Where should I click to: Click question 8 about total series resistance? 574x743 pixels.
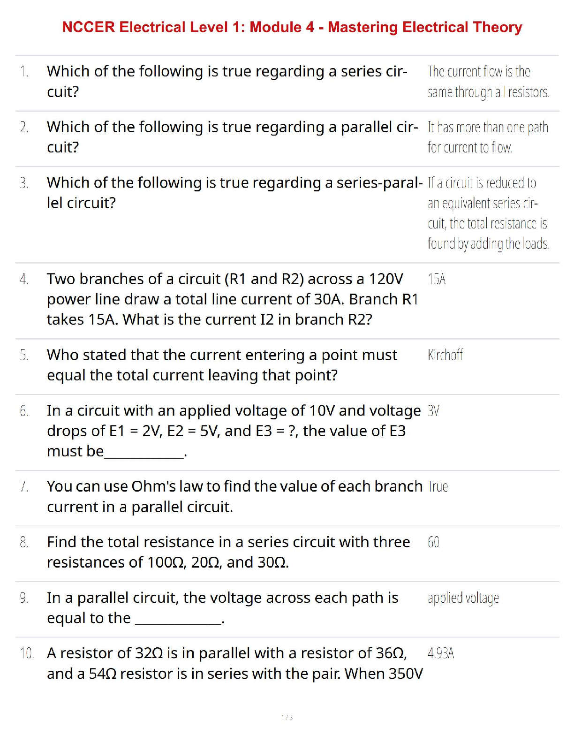pyautogui.click(x=228, y=552)
